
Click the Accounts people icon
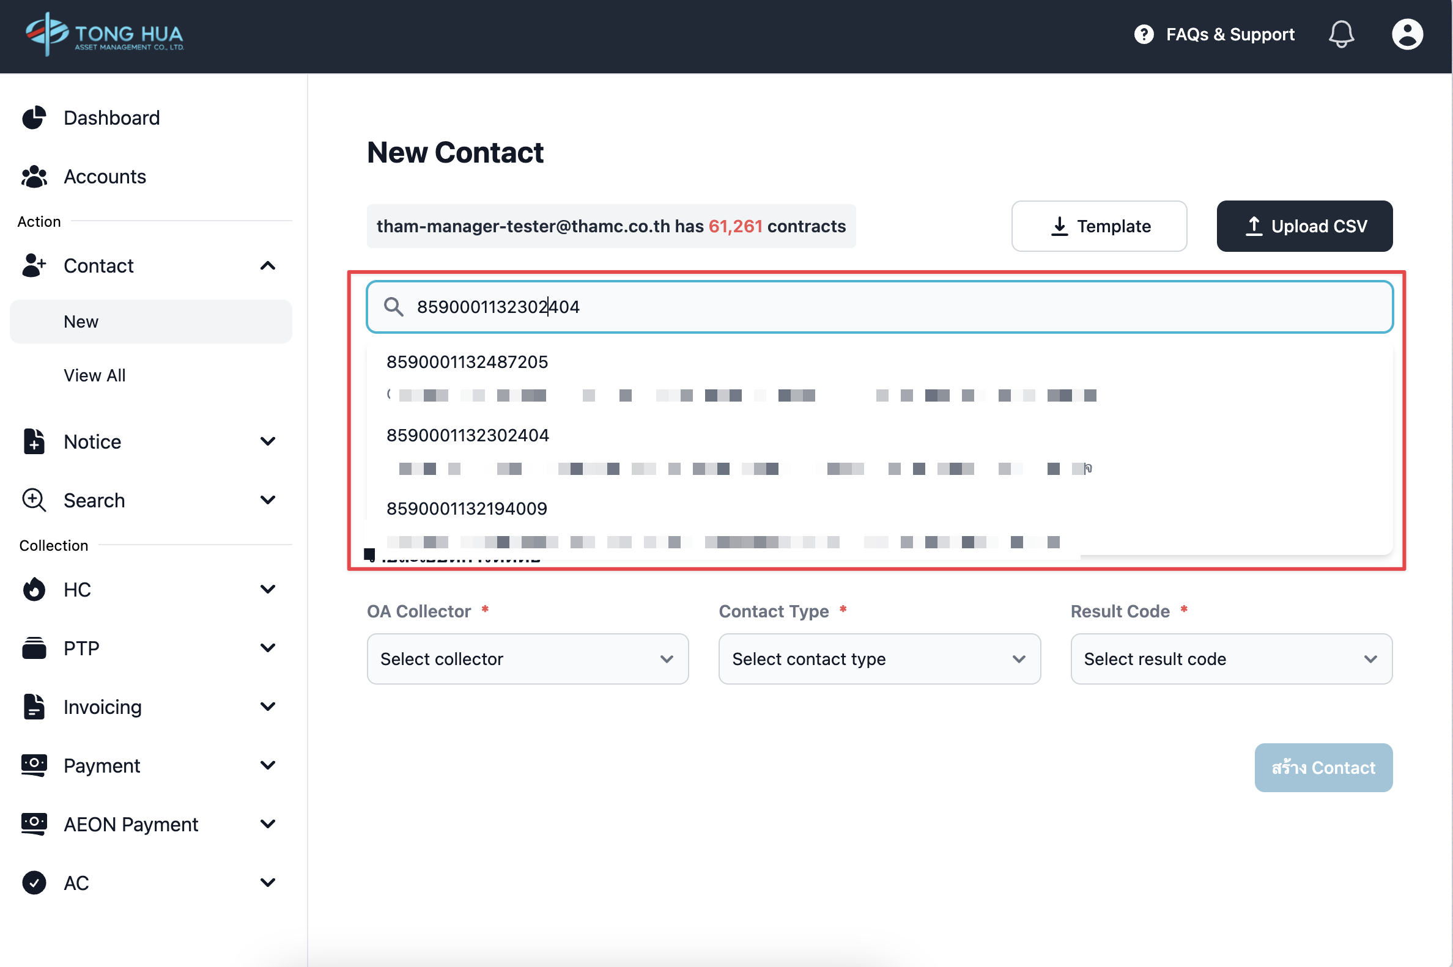pyautogui.click(x=34, y=177)
